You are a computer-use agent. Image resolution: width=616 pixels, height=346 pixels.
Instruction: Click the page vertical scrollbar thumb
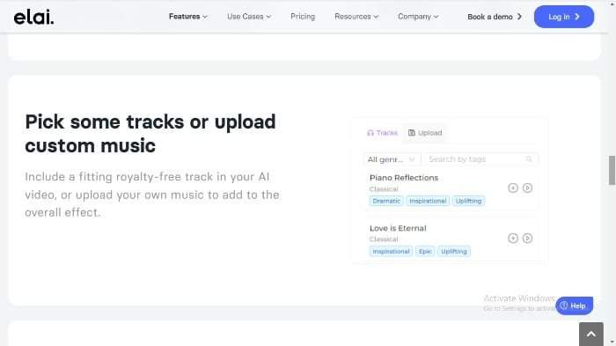[x=612, y=170]
